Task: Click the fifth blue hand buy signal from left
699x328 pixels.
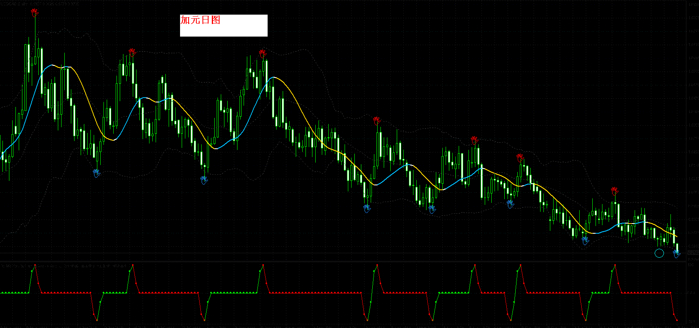Action: [510, 204]
